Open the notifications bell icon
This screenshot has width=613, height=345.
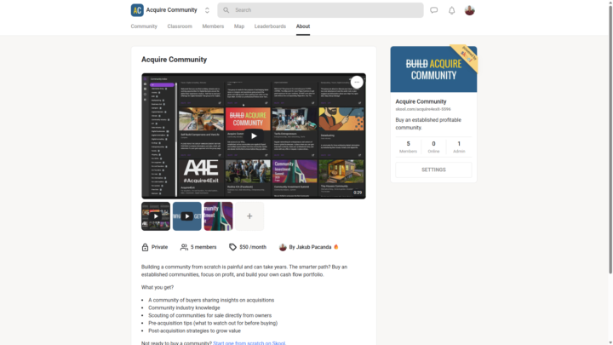click(x=451, y=10)
